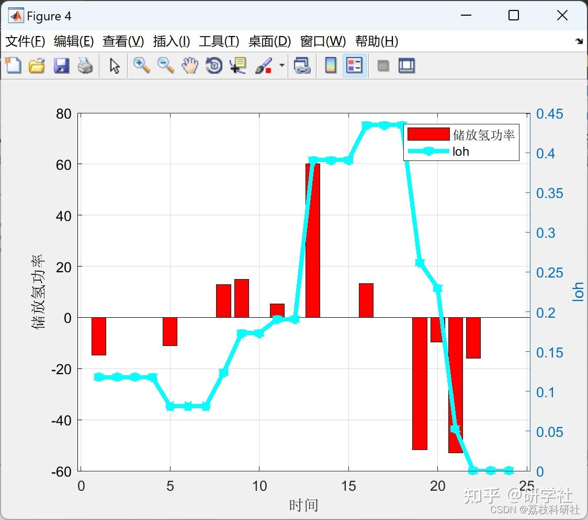This screenshot has width=588, height=520.
Task: Click the right axis tick label 0.45
Action: [549, 113]
